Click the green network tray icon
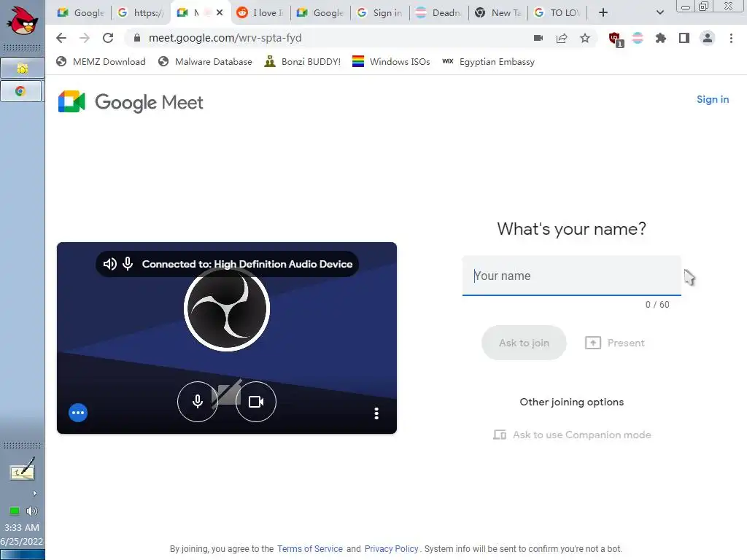747x560 pixels. 15,511
